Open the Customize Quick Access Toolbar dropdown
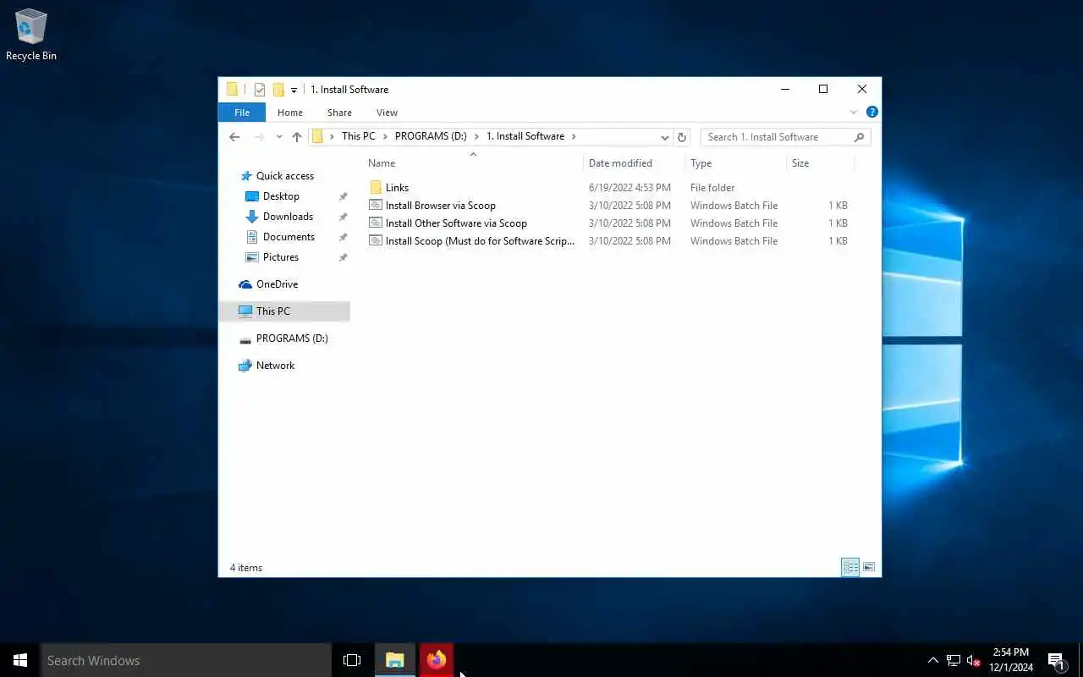Image resolution: width=1083 pixels, height=677 pixels. [x=294, y=90]
